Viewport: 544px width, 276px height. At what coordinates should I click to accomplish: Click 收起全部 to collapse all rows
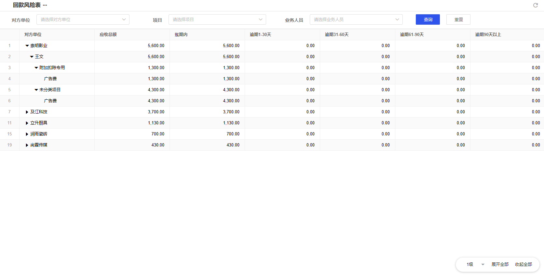tap(523, 264)
